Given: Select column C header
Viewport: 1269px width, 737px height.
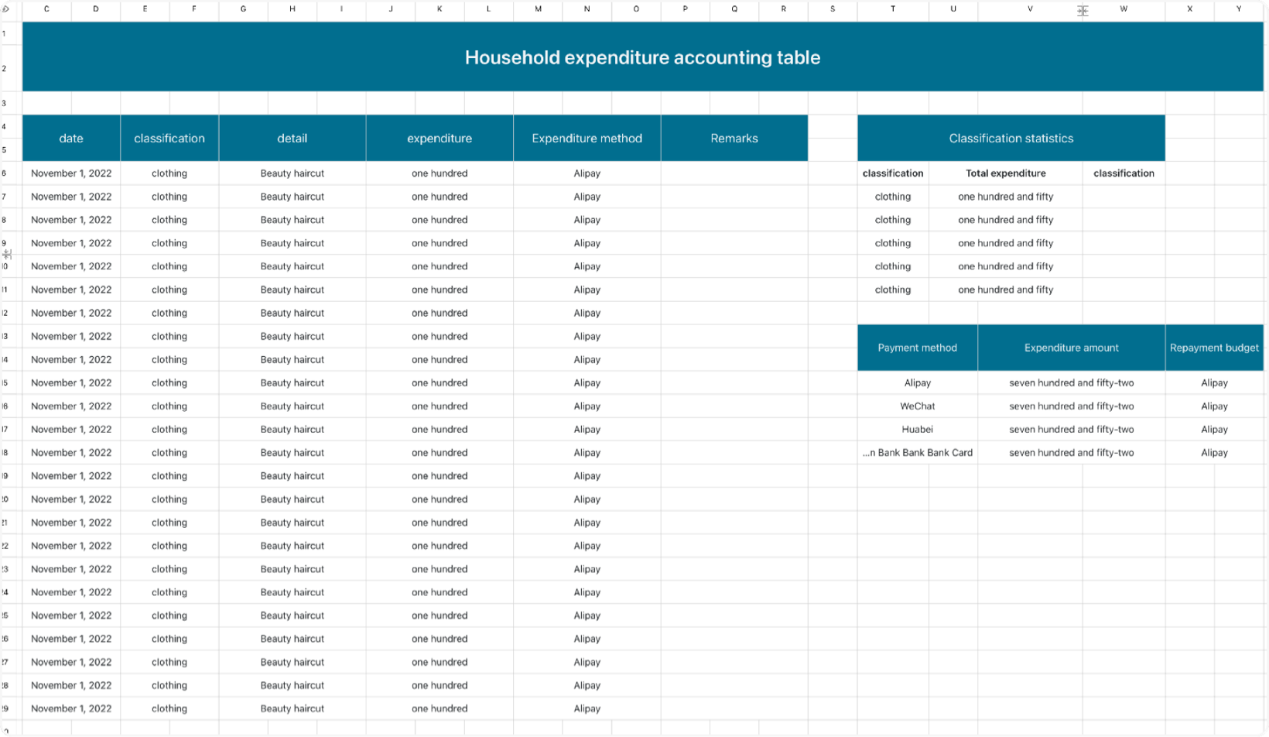Looking at the screenshot, I should 46,9.
